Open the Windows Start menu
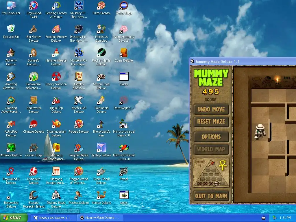This screenshot has width=296, height=222. [14, 218]
